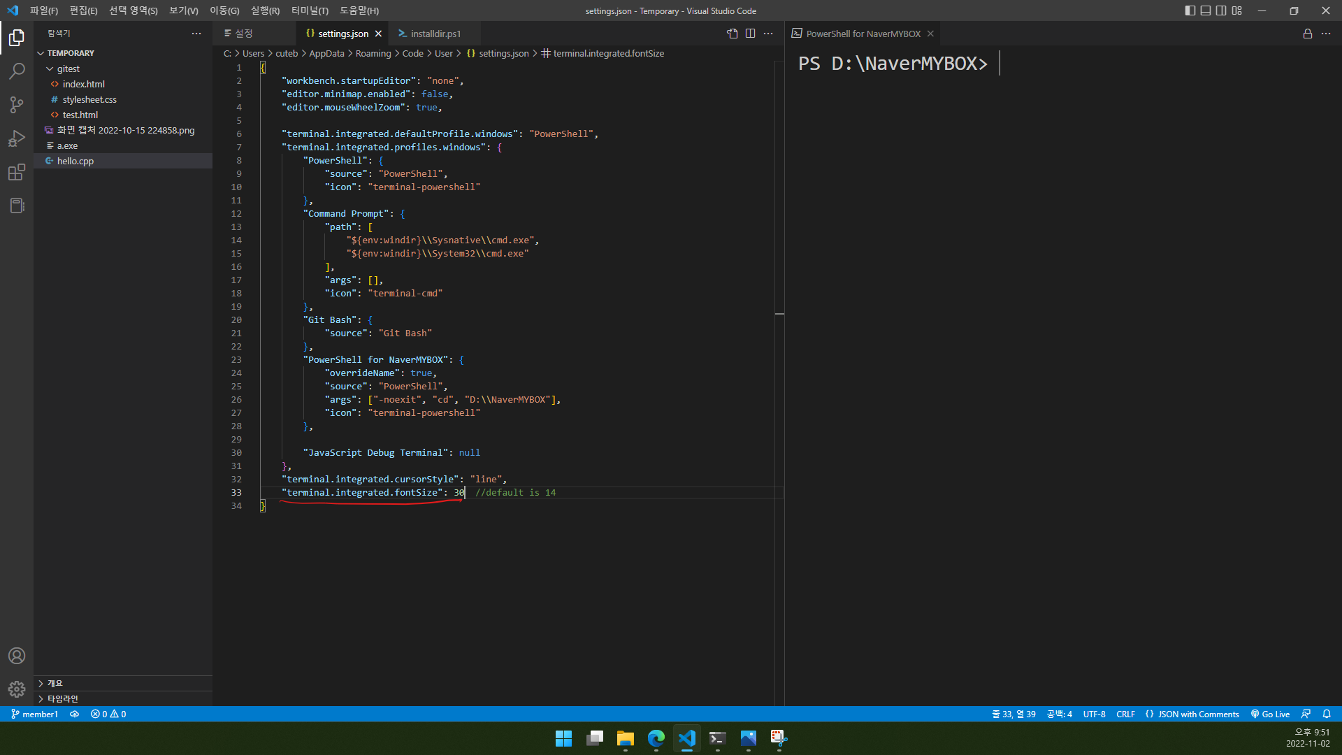Change the JSON with Comments language mode

click(1192, 714)
